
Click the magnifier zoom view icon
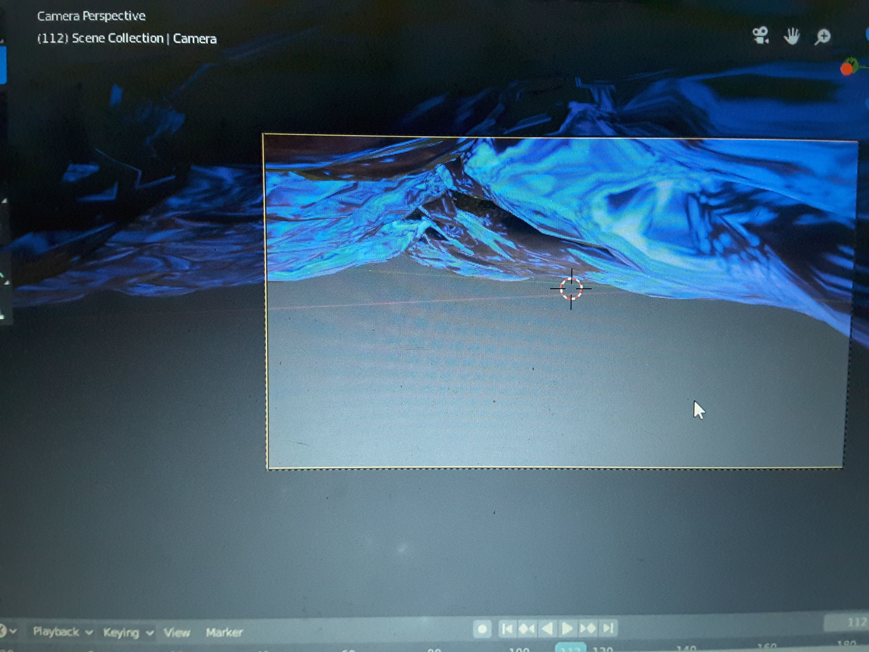822,37
